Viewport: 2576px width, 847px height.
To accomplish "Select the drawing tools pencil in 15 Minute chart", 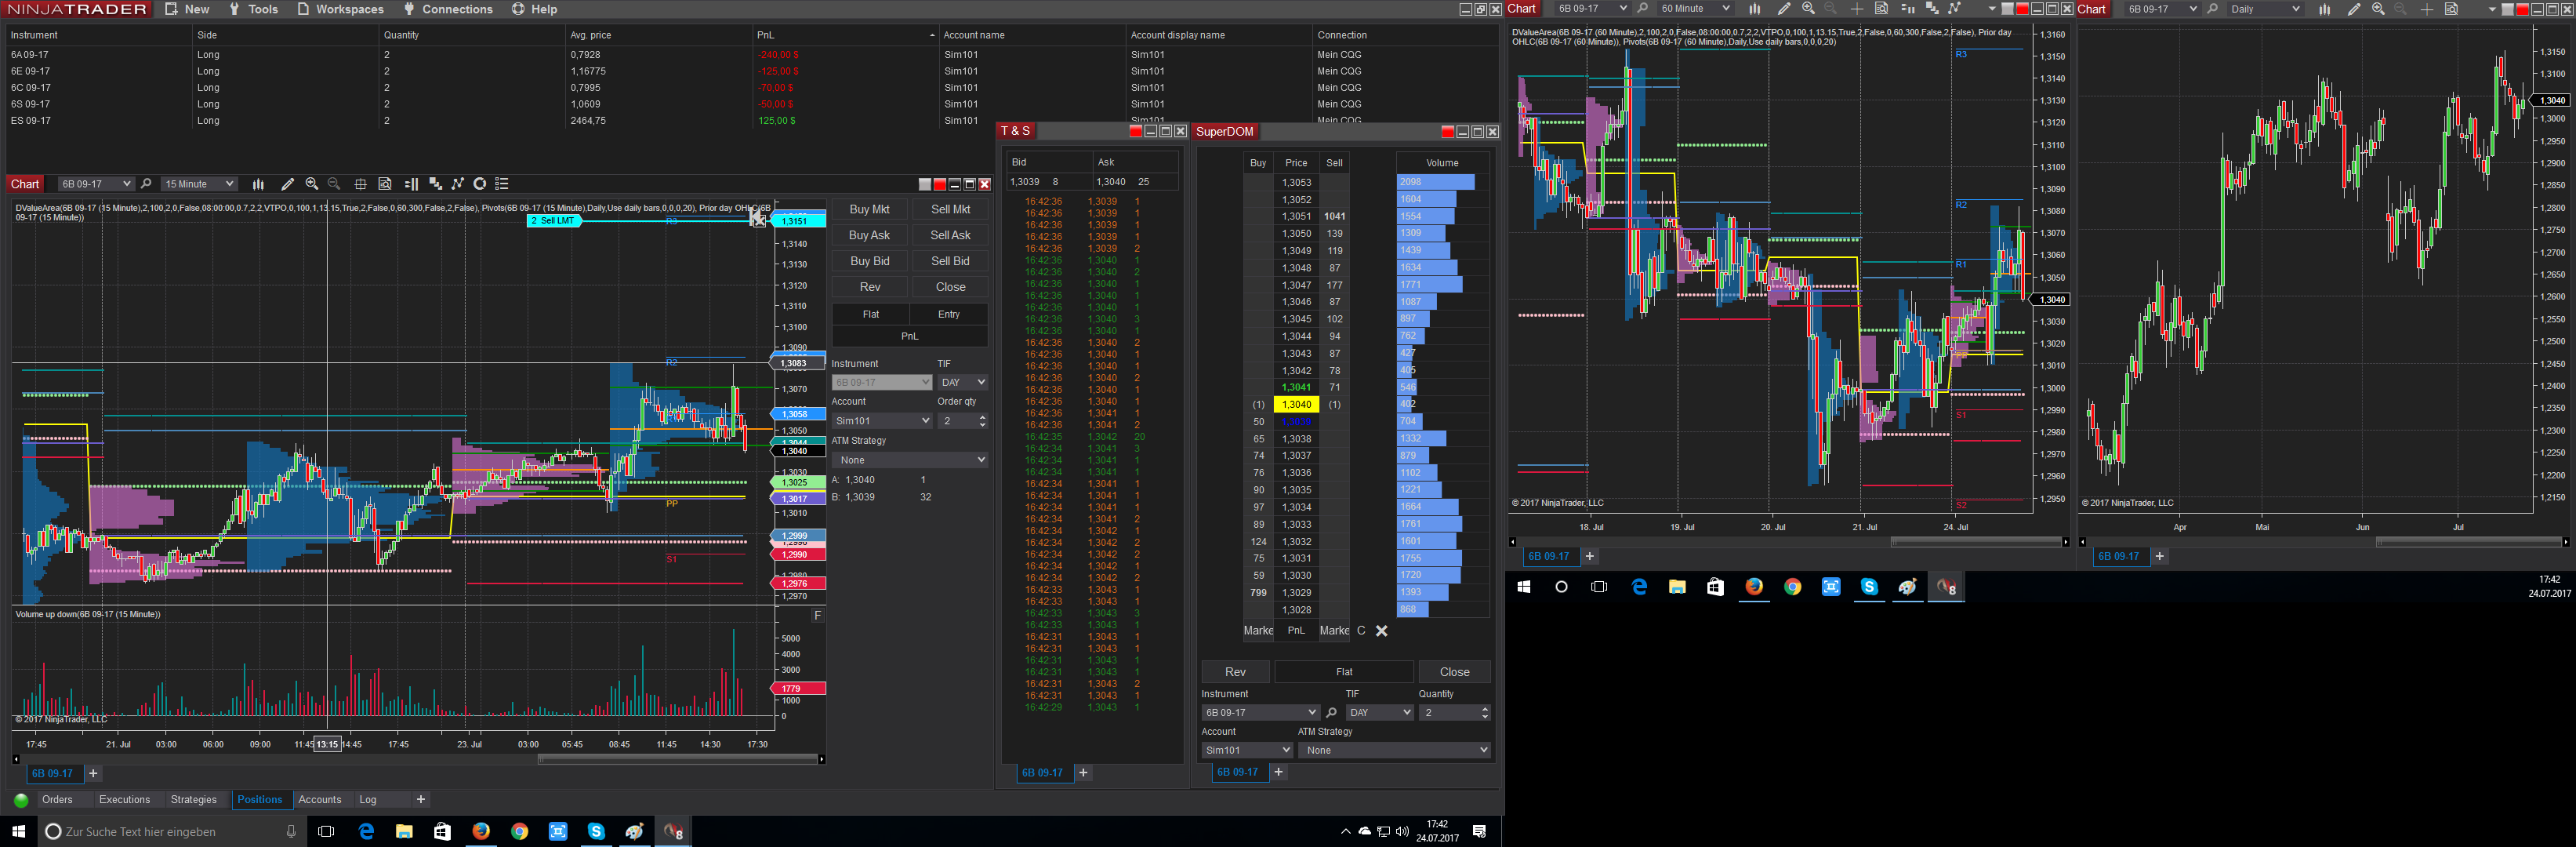I will coord(288,184).
